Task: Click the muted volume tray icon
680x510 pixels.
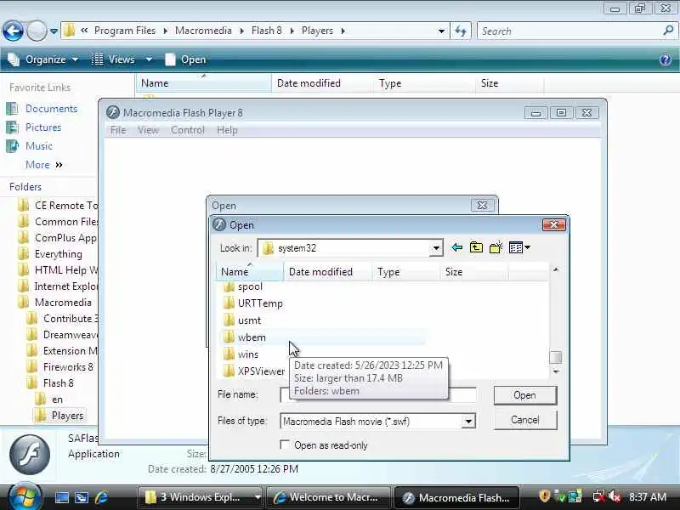Action: [615, 496]
